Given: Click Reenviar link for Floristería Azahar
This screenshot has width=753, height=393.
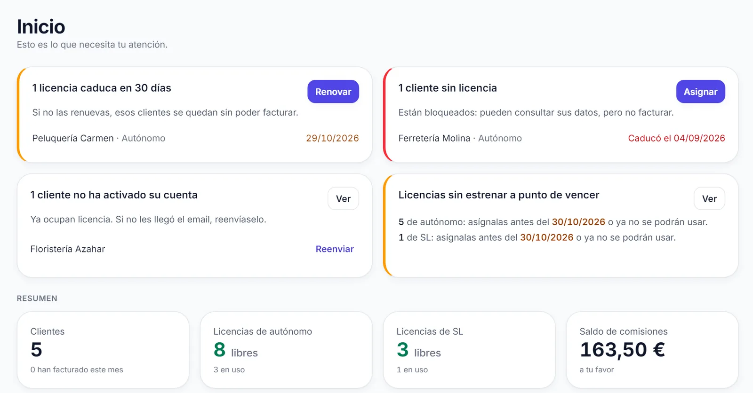Looking at the screenshot, I should 335,249.
